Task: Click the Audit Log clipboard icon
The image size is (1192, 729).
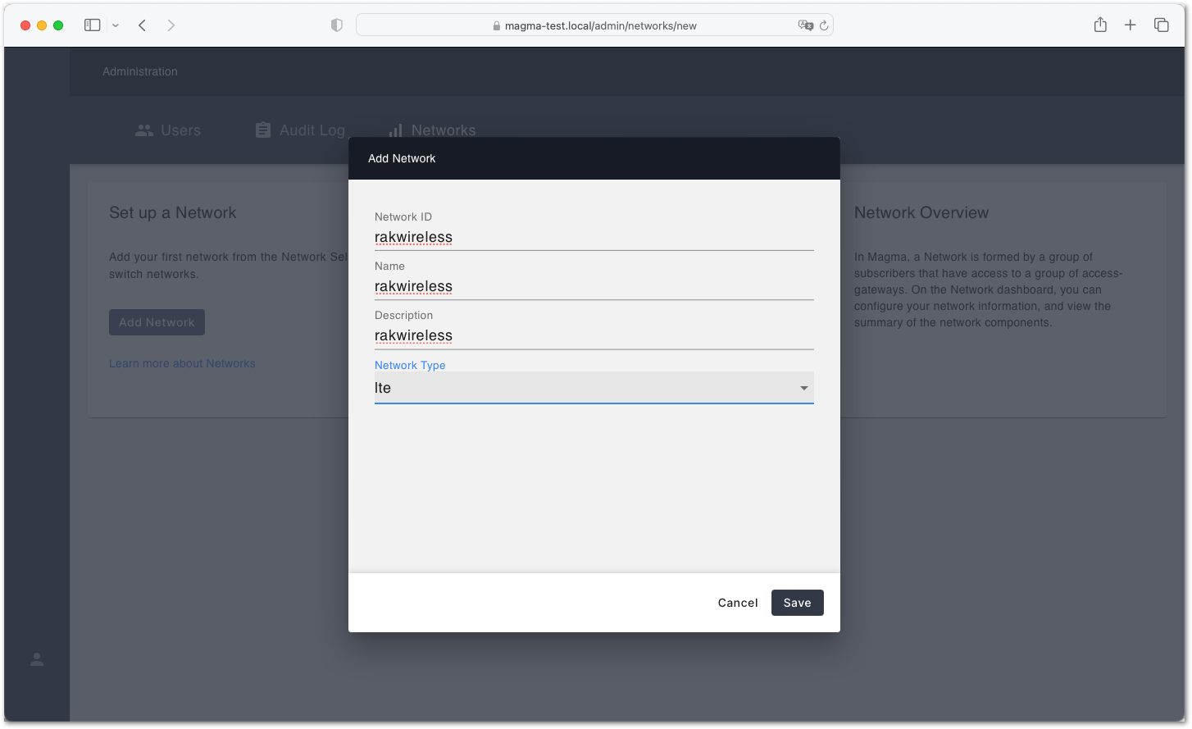Action: (263, 130)
